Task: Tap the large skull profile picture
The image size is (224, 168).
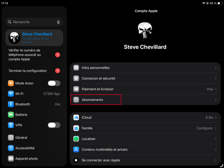Action: point(145,30)
